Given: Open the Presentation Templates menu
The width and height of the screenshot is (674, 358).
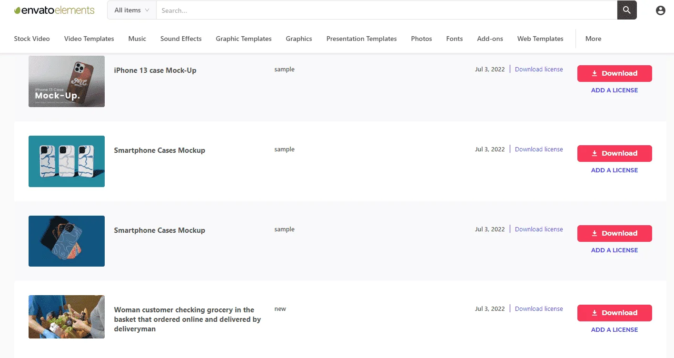Looking at the screenshot, I should click(362, 39).
